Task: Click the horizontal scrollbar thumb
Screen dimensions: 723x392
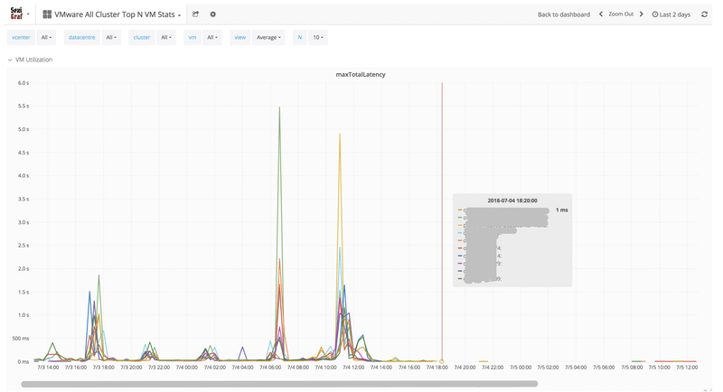Action: tap(279, 384)
